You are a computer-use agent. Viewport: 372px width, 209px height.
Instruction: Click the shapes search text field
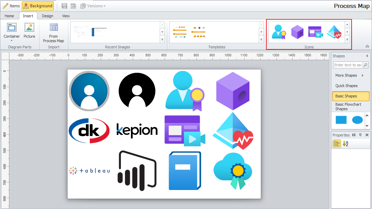348,65
